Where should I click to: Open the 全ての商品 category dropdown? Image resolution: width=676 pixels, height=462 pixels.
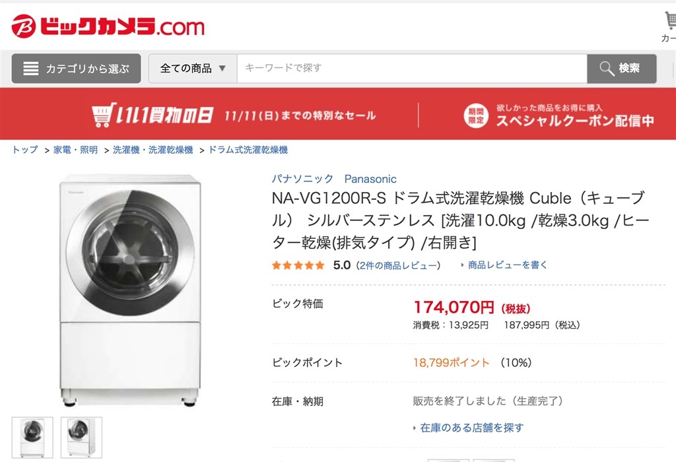(193, 68)
